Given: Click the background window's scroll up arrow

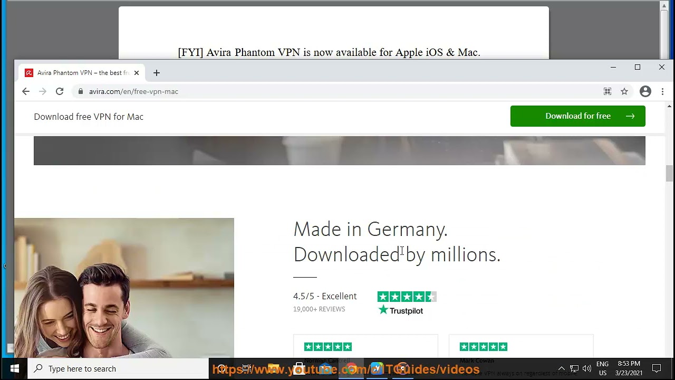Looking at the screenshot, I should (664, 5).
